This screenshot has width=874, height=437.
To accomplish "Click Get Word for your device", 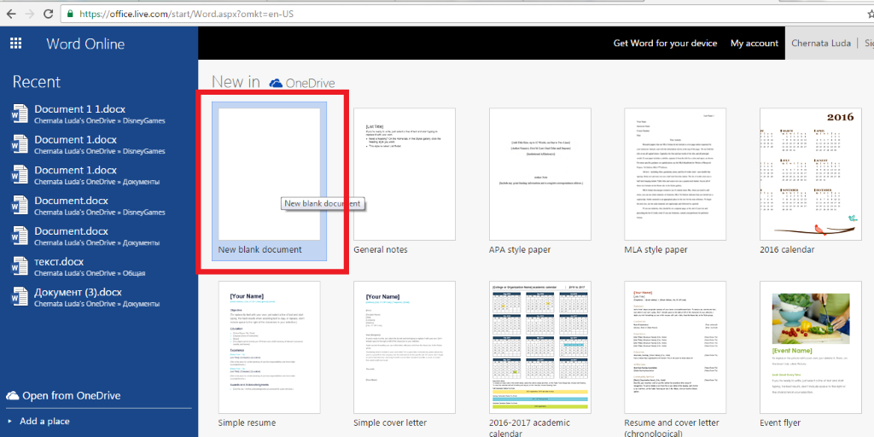I will (665, 43).
